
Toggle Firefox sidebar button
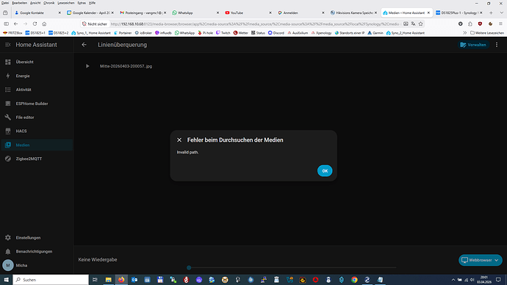(6, 24)
